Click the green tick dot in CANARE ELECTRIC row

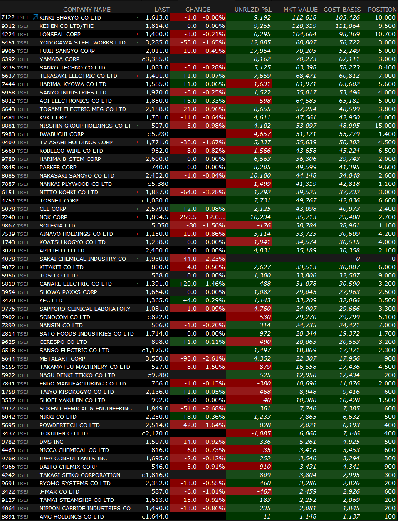pos(138,284)
